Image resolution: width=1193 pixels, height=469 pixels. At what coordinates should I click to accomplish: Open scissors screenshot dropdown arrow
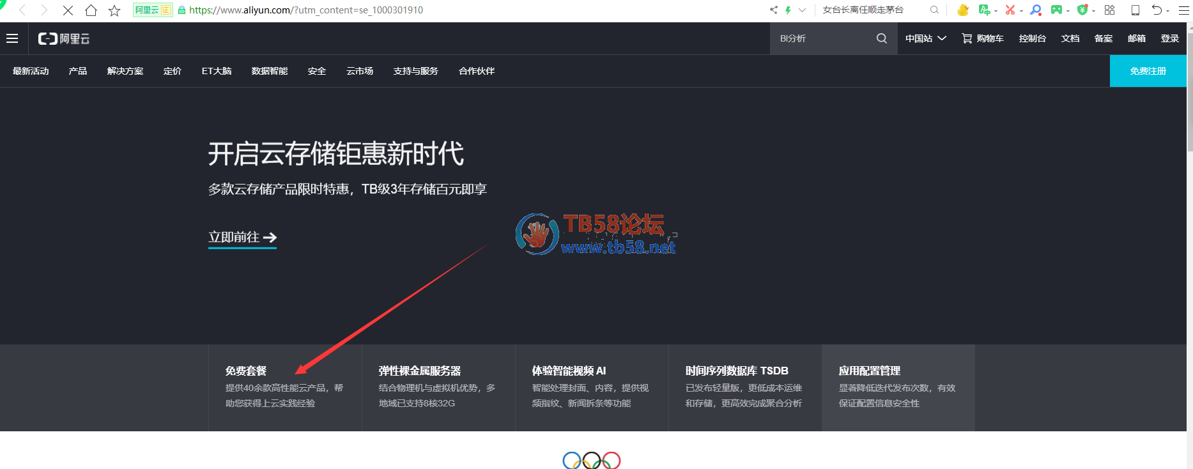coord(1021,11)
